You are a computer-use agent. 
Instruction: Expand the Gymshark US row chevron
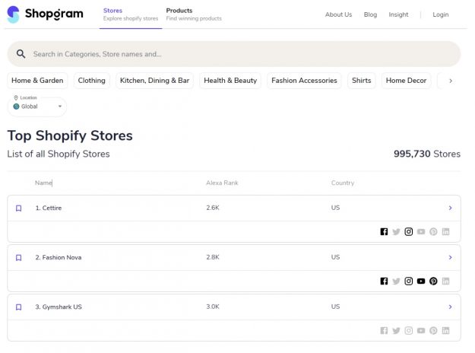pos(451,307)
